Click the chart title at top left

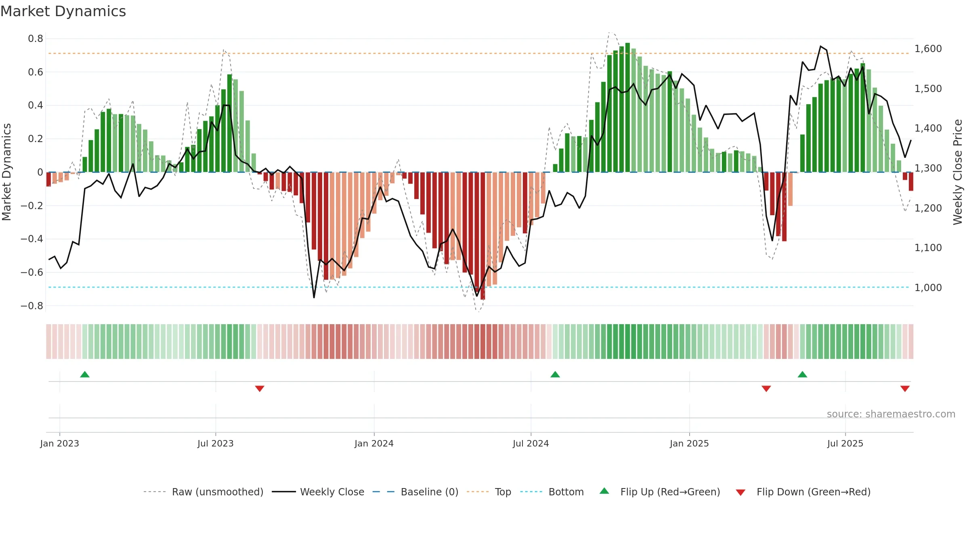pos(63,11)
